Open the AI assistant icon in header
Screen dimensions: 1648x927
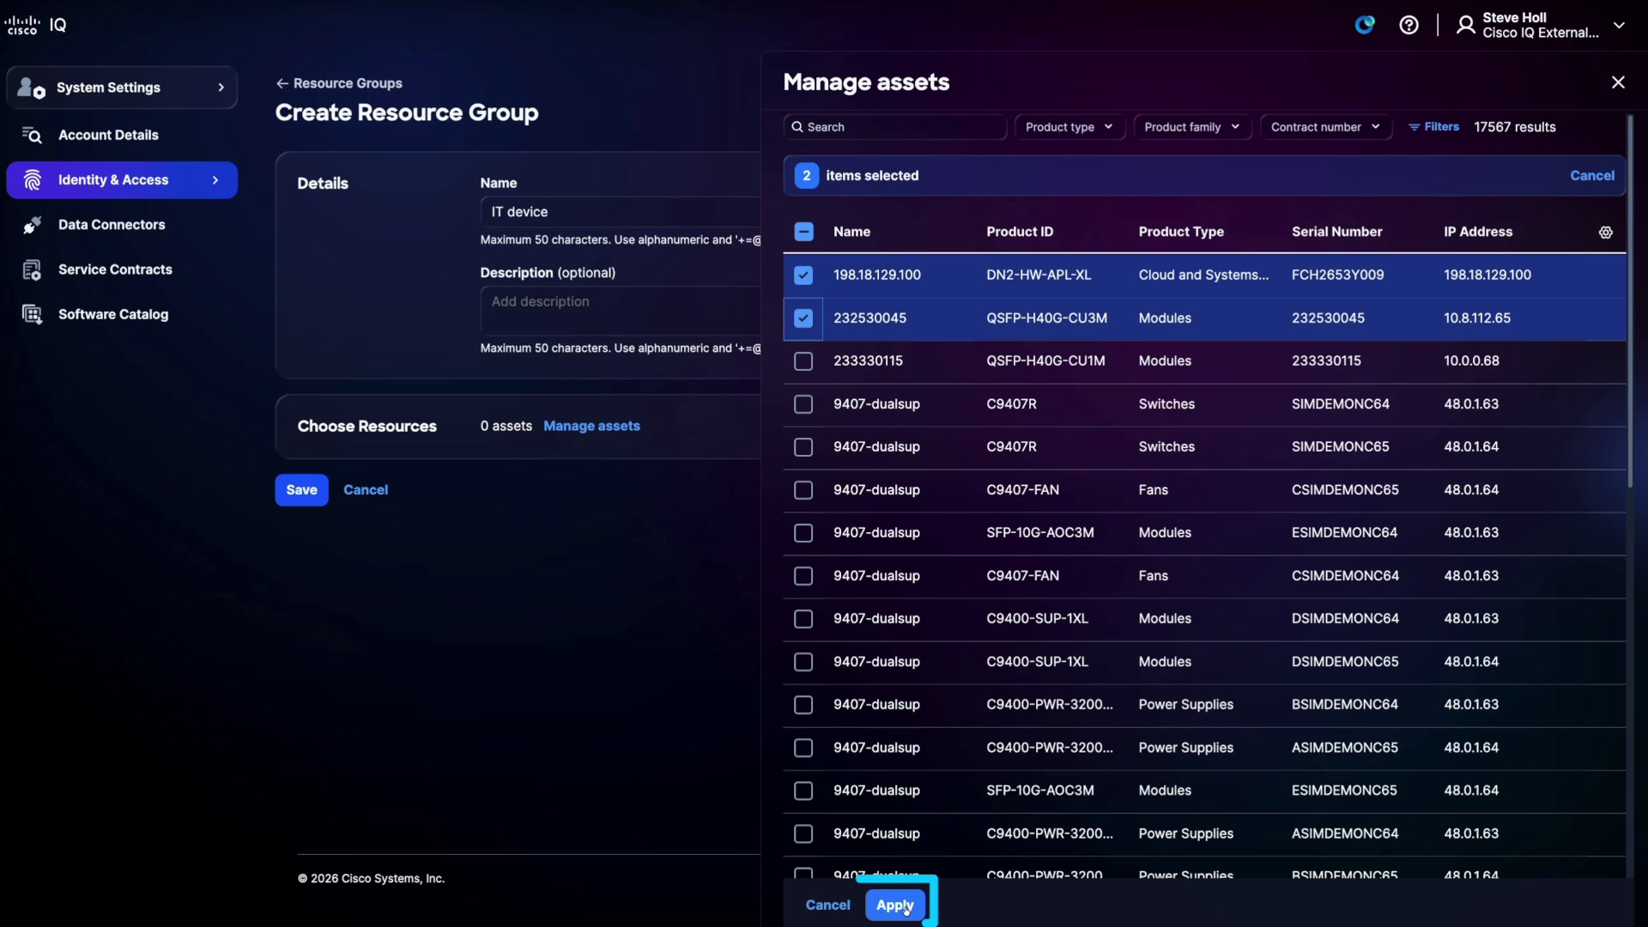pos(1365,25)
